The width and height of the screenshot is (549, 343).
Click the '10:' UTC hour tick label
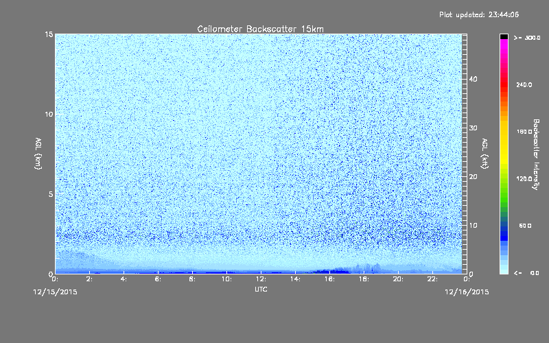coord(226,279)
